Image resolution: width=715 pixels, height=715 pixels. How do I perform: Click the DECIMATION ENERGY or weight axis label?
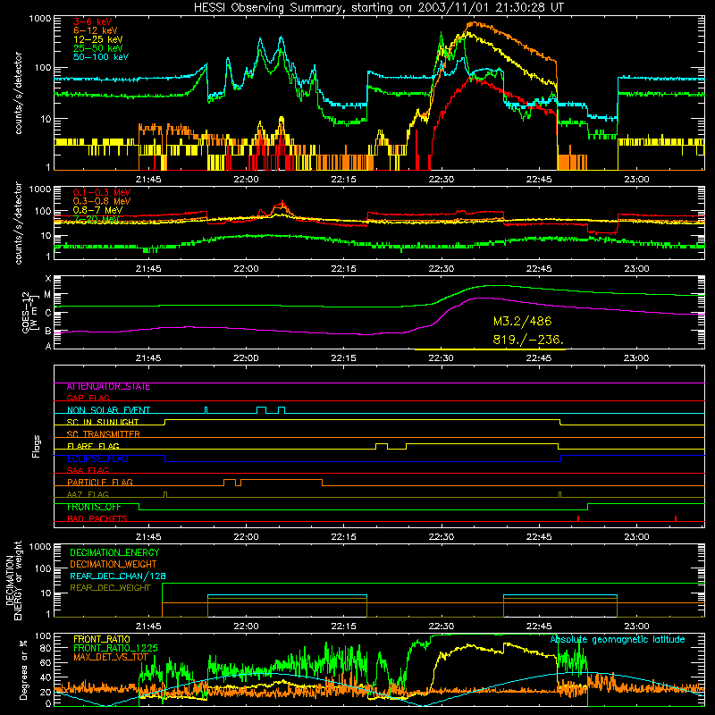(x=13, y=580)
